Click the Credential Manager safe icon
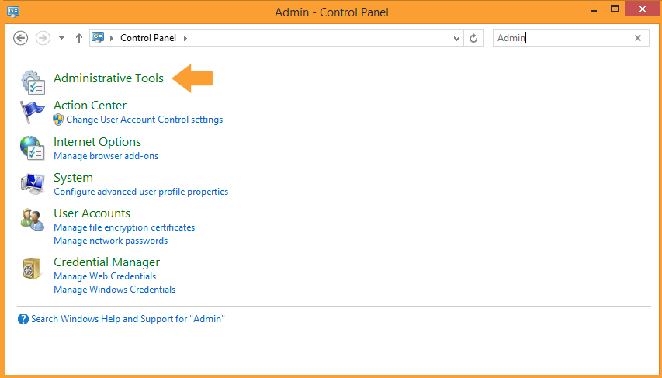The height and width of the screenshot is (378, 662). 33,269
